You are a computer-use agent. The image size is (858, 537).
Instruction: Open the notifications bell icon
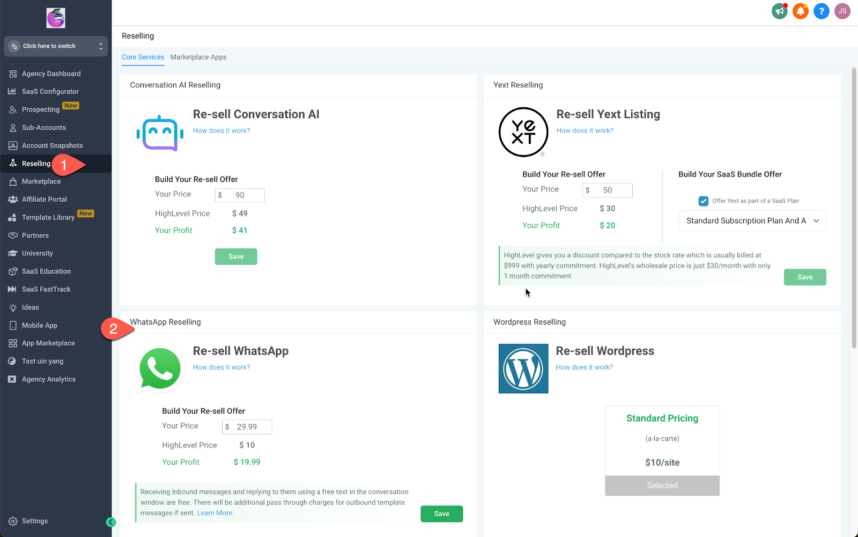(x=800, y=11)
